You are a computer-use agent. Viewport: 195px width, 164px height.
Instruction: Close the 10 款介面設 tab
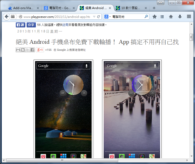(x=146, y=8)
